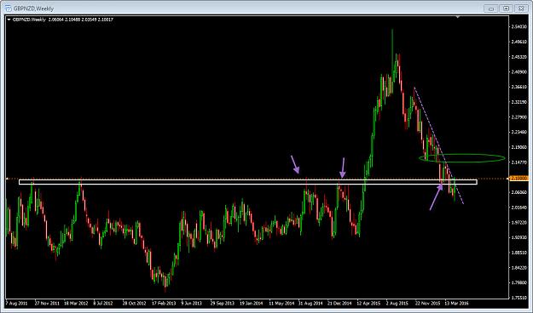Image resolution: width=533 pixels, height=313 pixels.
Task: Click the '11 May 2014' date label
Action: tap(281, 303)
